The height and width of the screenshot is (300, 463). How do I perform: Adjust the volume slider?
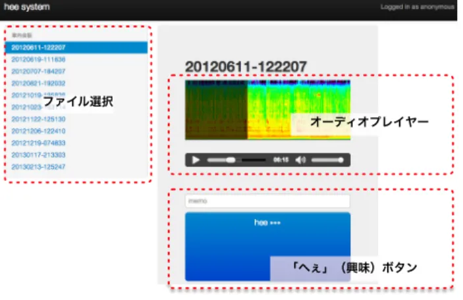point(327,160)
